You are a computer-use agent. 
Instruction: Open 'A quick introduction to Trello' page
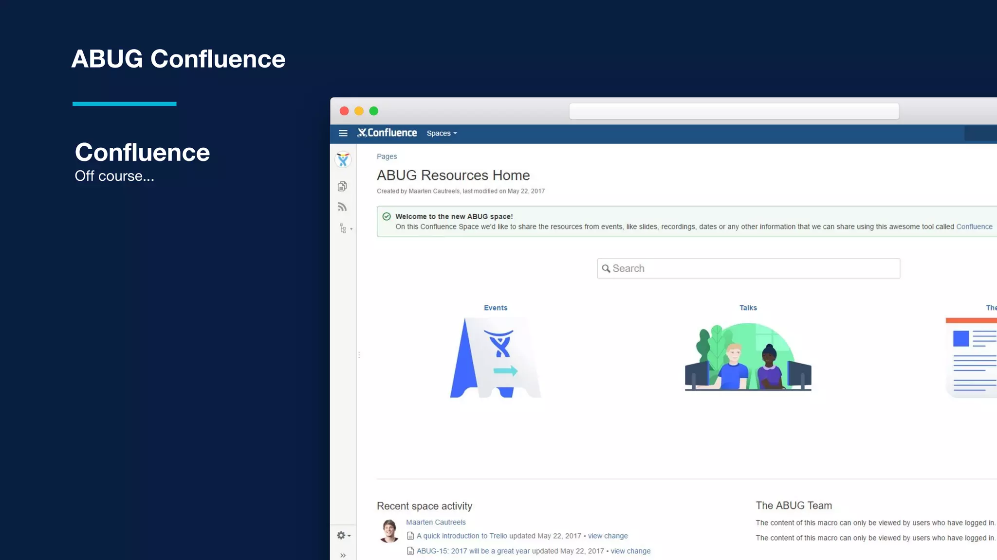462,536
